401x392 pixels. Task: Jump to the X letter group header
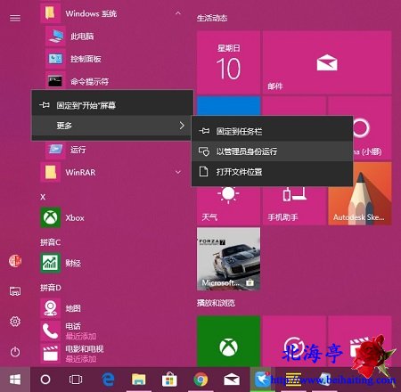click(x=43, y=197)
